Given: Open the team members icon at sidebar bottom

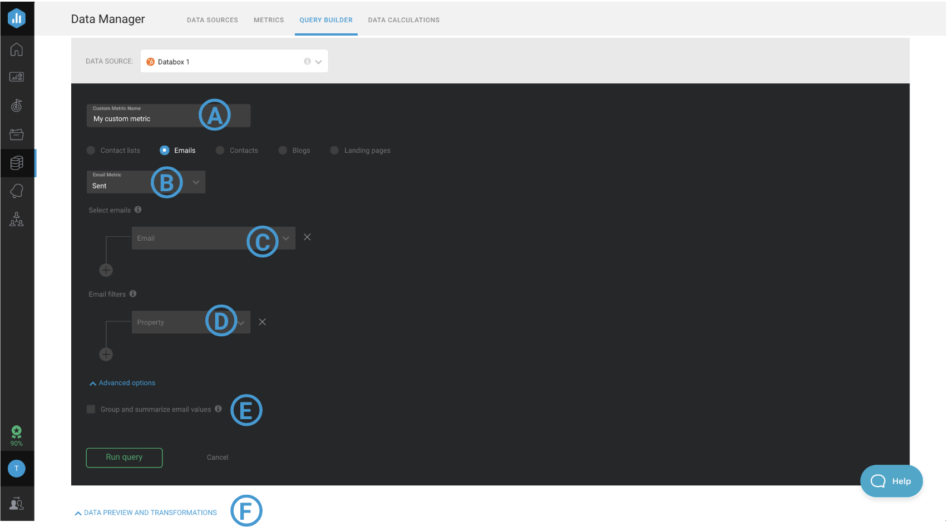Looking at the screenshot, I should tap(17, 504).
